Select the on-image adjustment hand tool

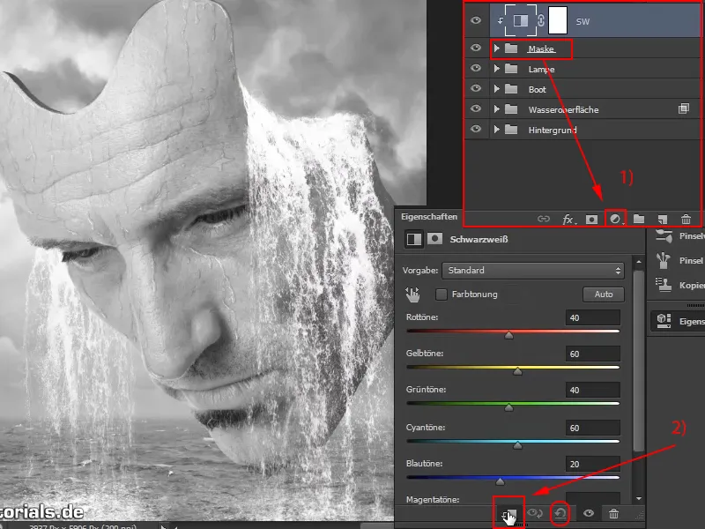click(412, 294)
